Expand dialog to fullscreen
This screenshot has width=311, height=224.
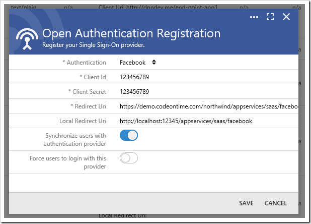pyautogui.click(x=270, y=17)
